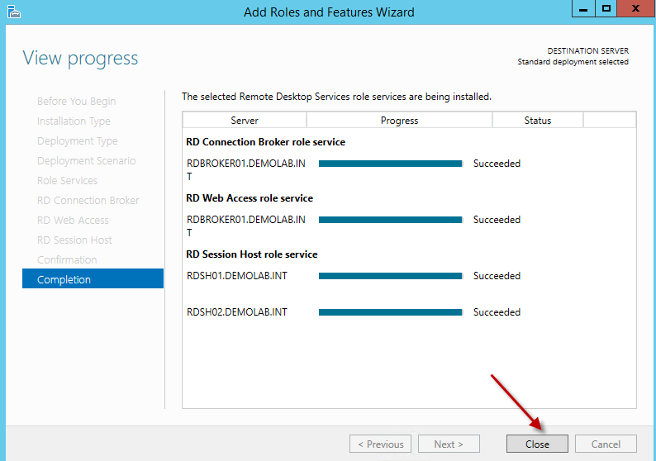Image resolution: width=656 pixels, height=461 pixels.
Task: Close the wizard using the red X
Action: click(x=636, y=8)
